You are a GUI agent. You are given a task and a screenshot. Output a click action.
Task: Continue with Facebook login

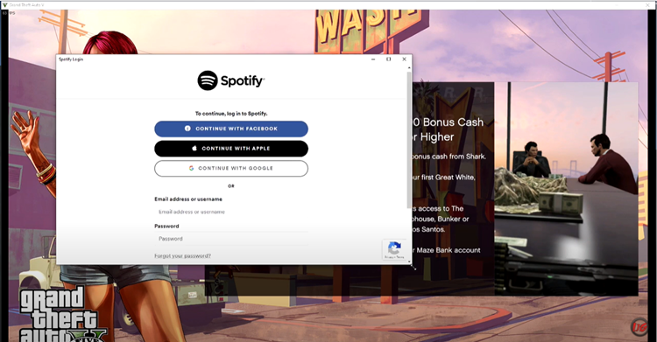[231, 129]
